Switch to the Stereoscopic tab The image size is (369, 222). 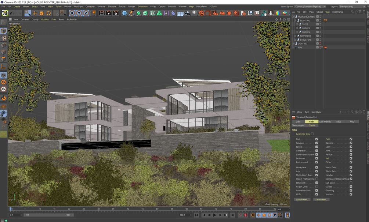298,125
